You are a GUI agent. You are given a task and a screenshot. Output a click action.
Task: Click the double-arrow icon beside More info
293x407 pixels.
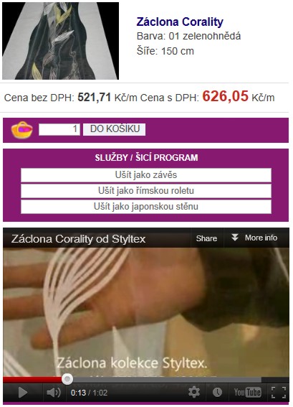pyautogui.click(x=235, y=238)
